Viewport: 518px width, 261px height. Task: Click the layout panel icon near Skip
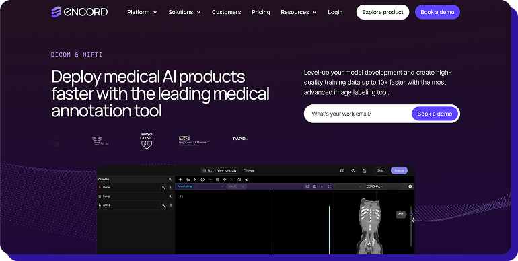pos(342,170)
